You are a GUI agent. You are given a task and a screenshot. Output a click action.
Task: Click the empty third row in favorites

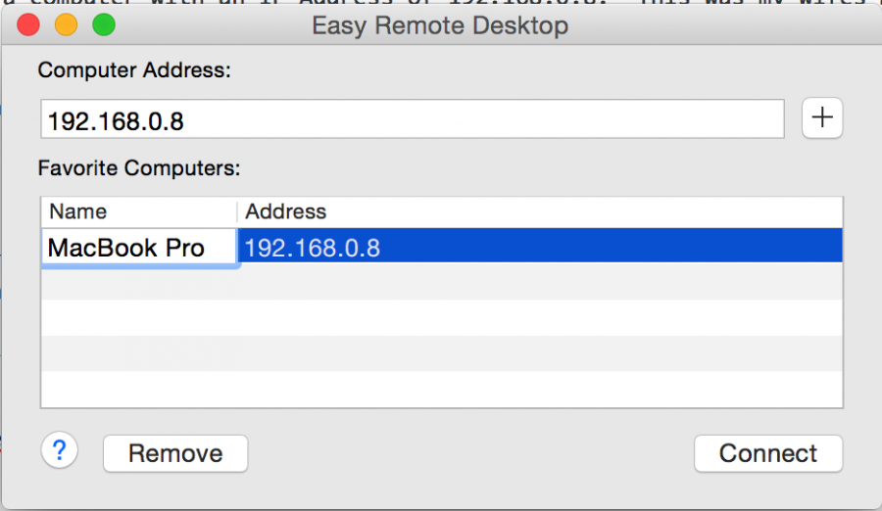(441, 317)
